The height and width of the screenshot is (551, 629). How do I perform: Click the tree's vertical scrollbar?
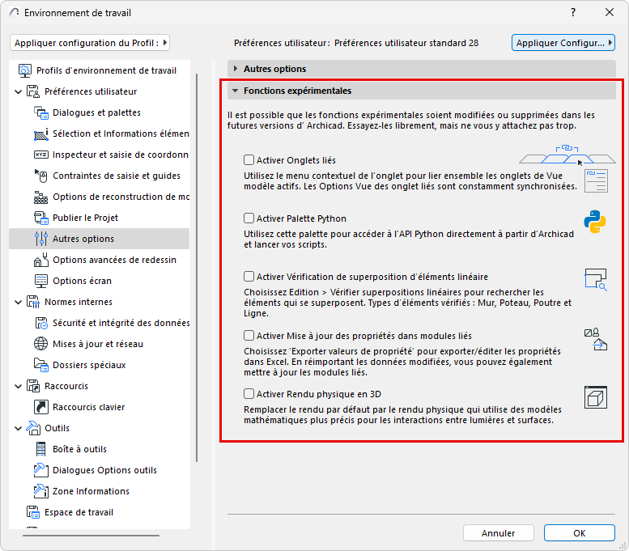pyautogui.click(x=197, y=268)
